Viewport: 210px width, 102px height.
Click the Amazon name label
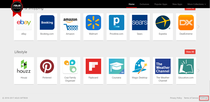click(x=70, y=34)
